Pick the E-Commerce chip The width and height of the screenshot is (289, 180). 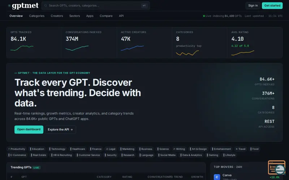pos(17,155)
